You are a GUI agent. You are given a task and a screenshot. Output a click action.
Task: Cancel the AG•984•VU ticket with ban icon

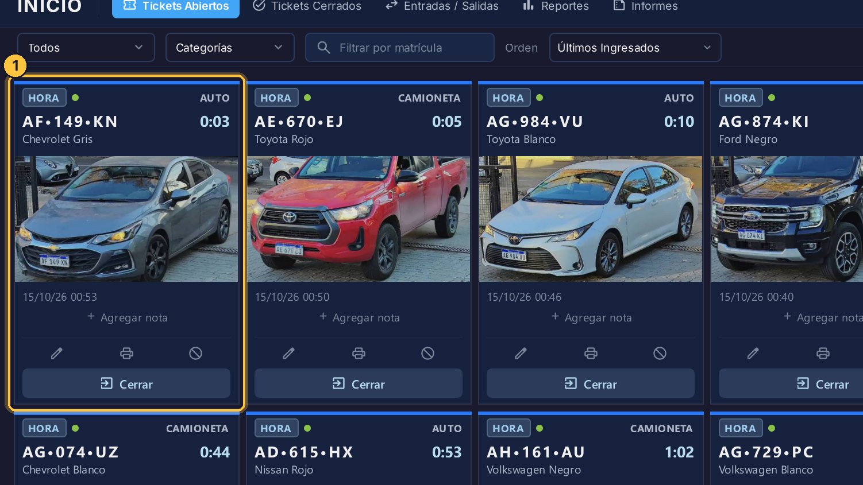(660, 353)
